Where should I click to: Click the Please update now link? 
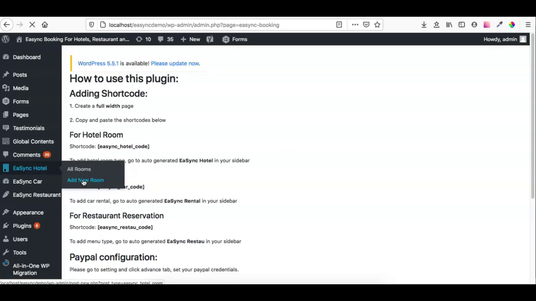click(175, 63)
